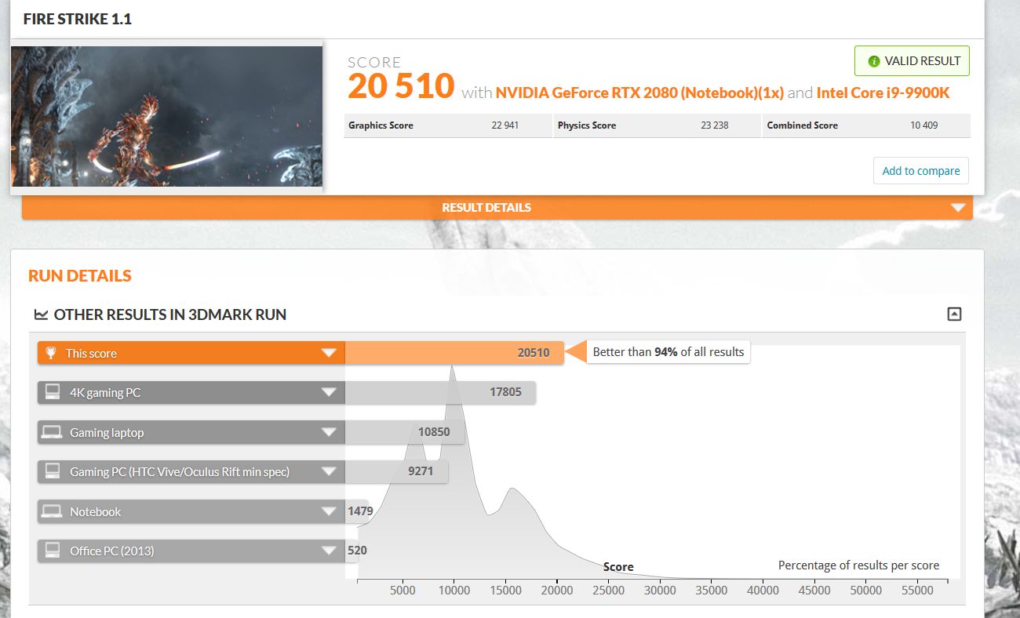Click the laptop icon beside Gaming laptop
The width and height of the screenshot is (1020, 618).
(x=52, y=432)
